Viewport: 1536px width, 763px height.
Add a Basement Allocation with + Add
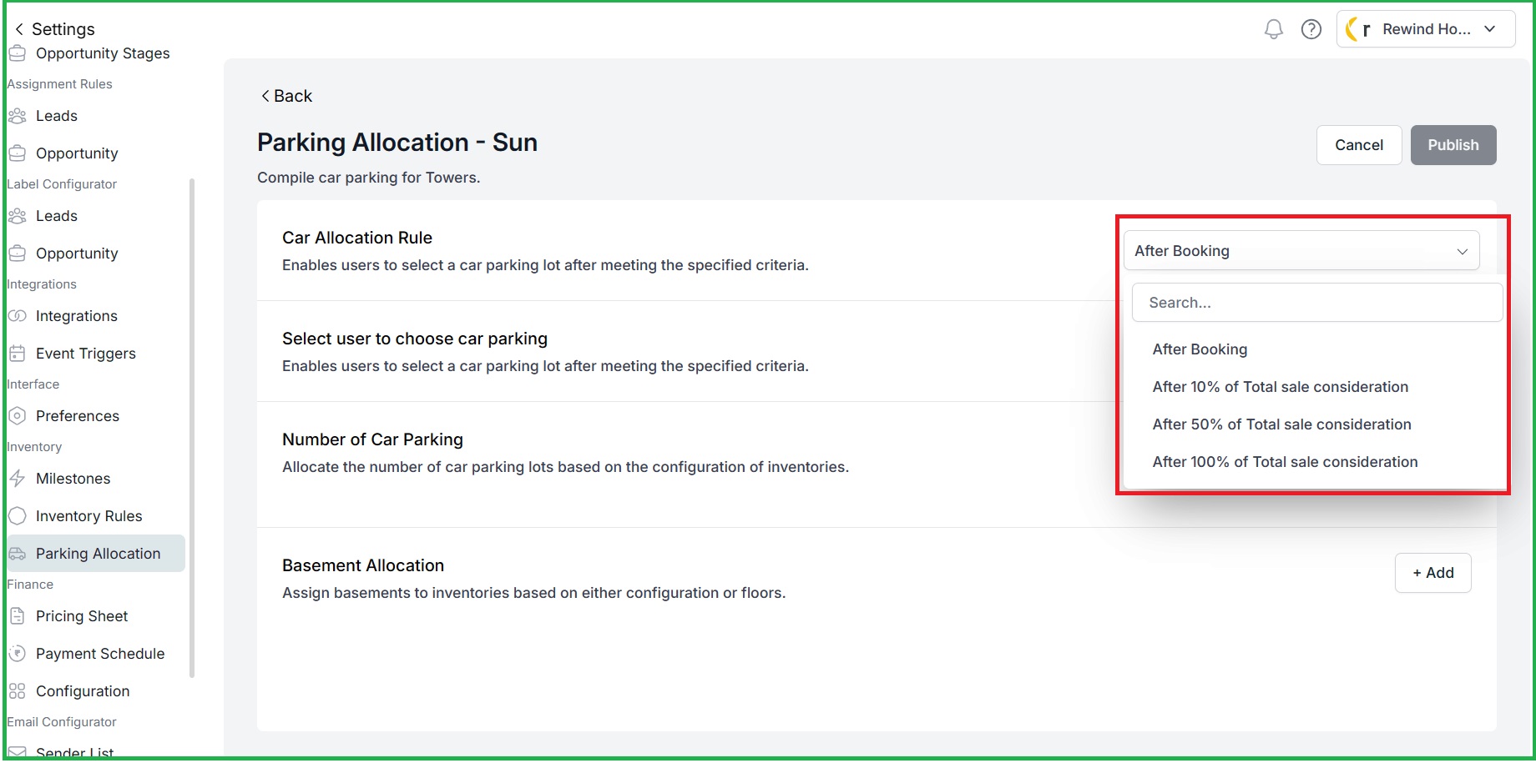tap(1432, 573)
